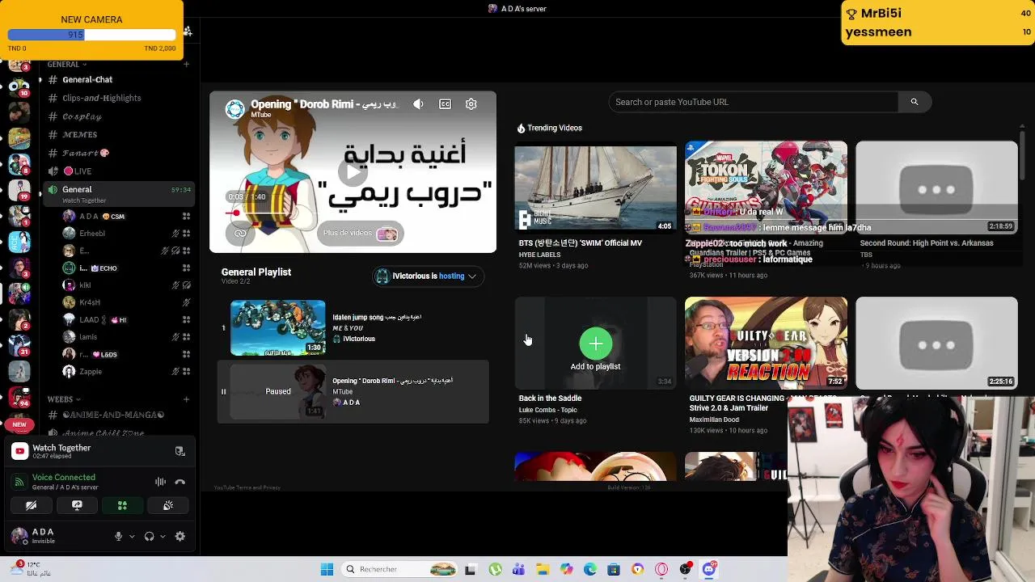Select the Idaten jump song playlist thumbnail

click(277, 327)
